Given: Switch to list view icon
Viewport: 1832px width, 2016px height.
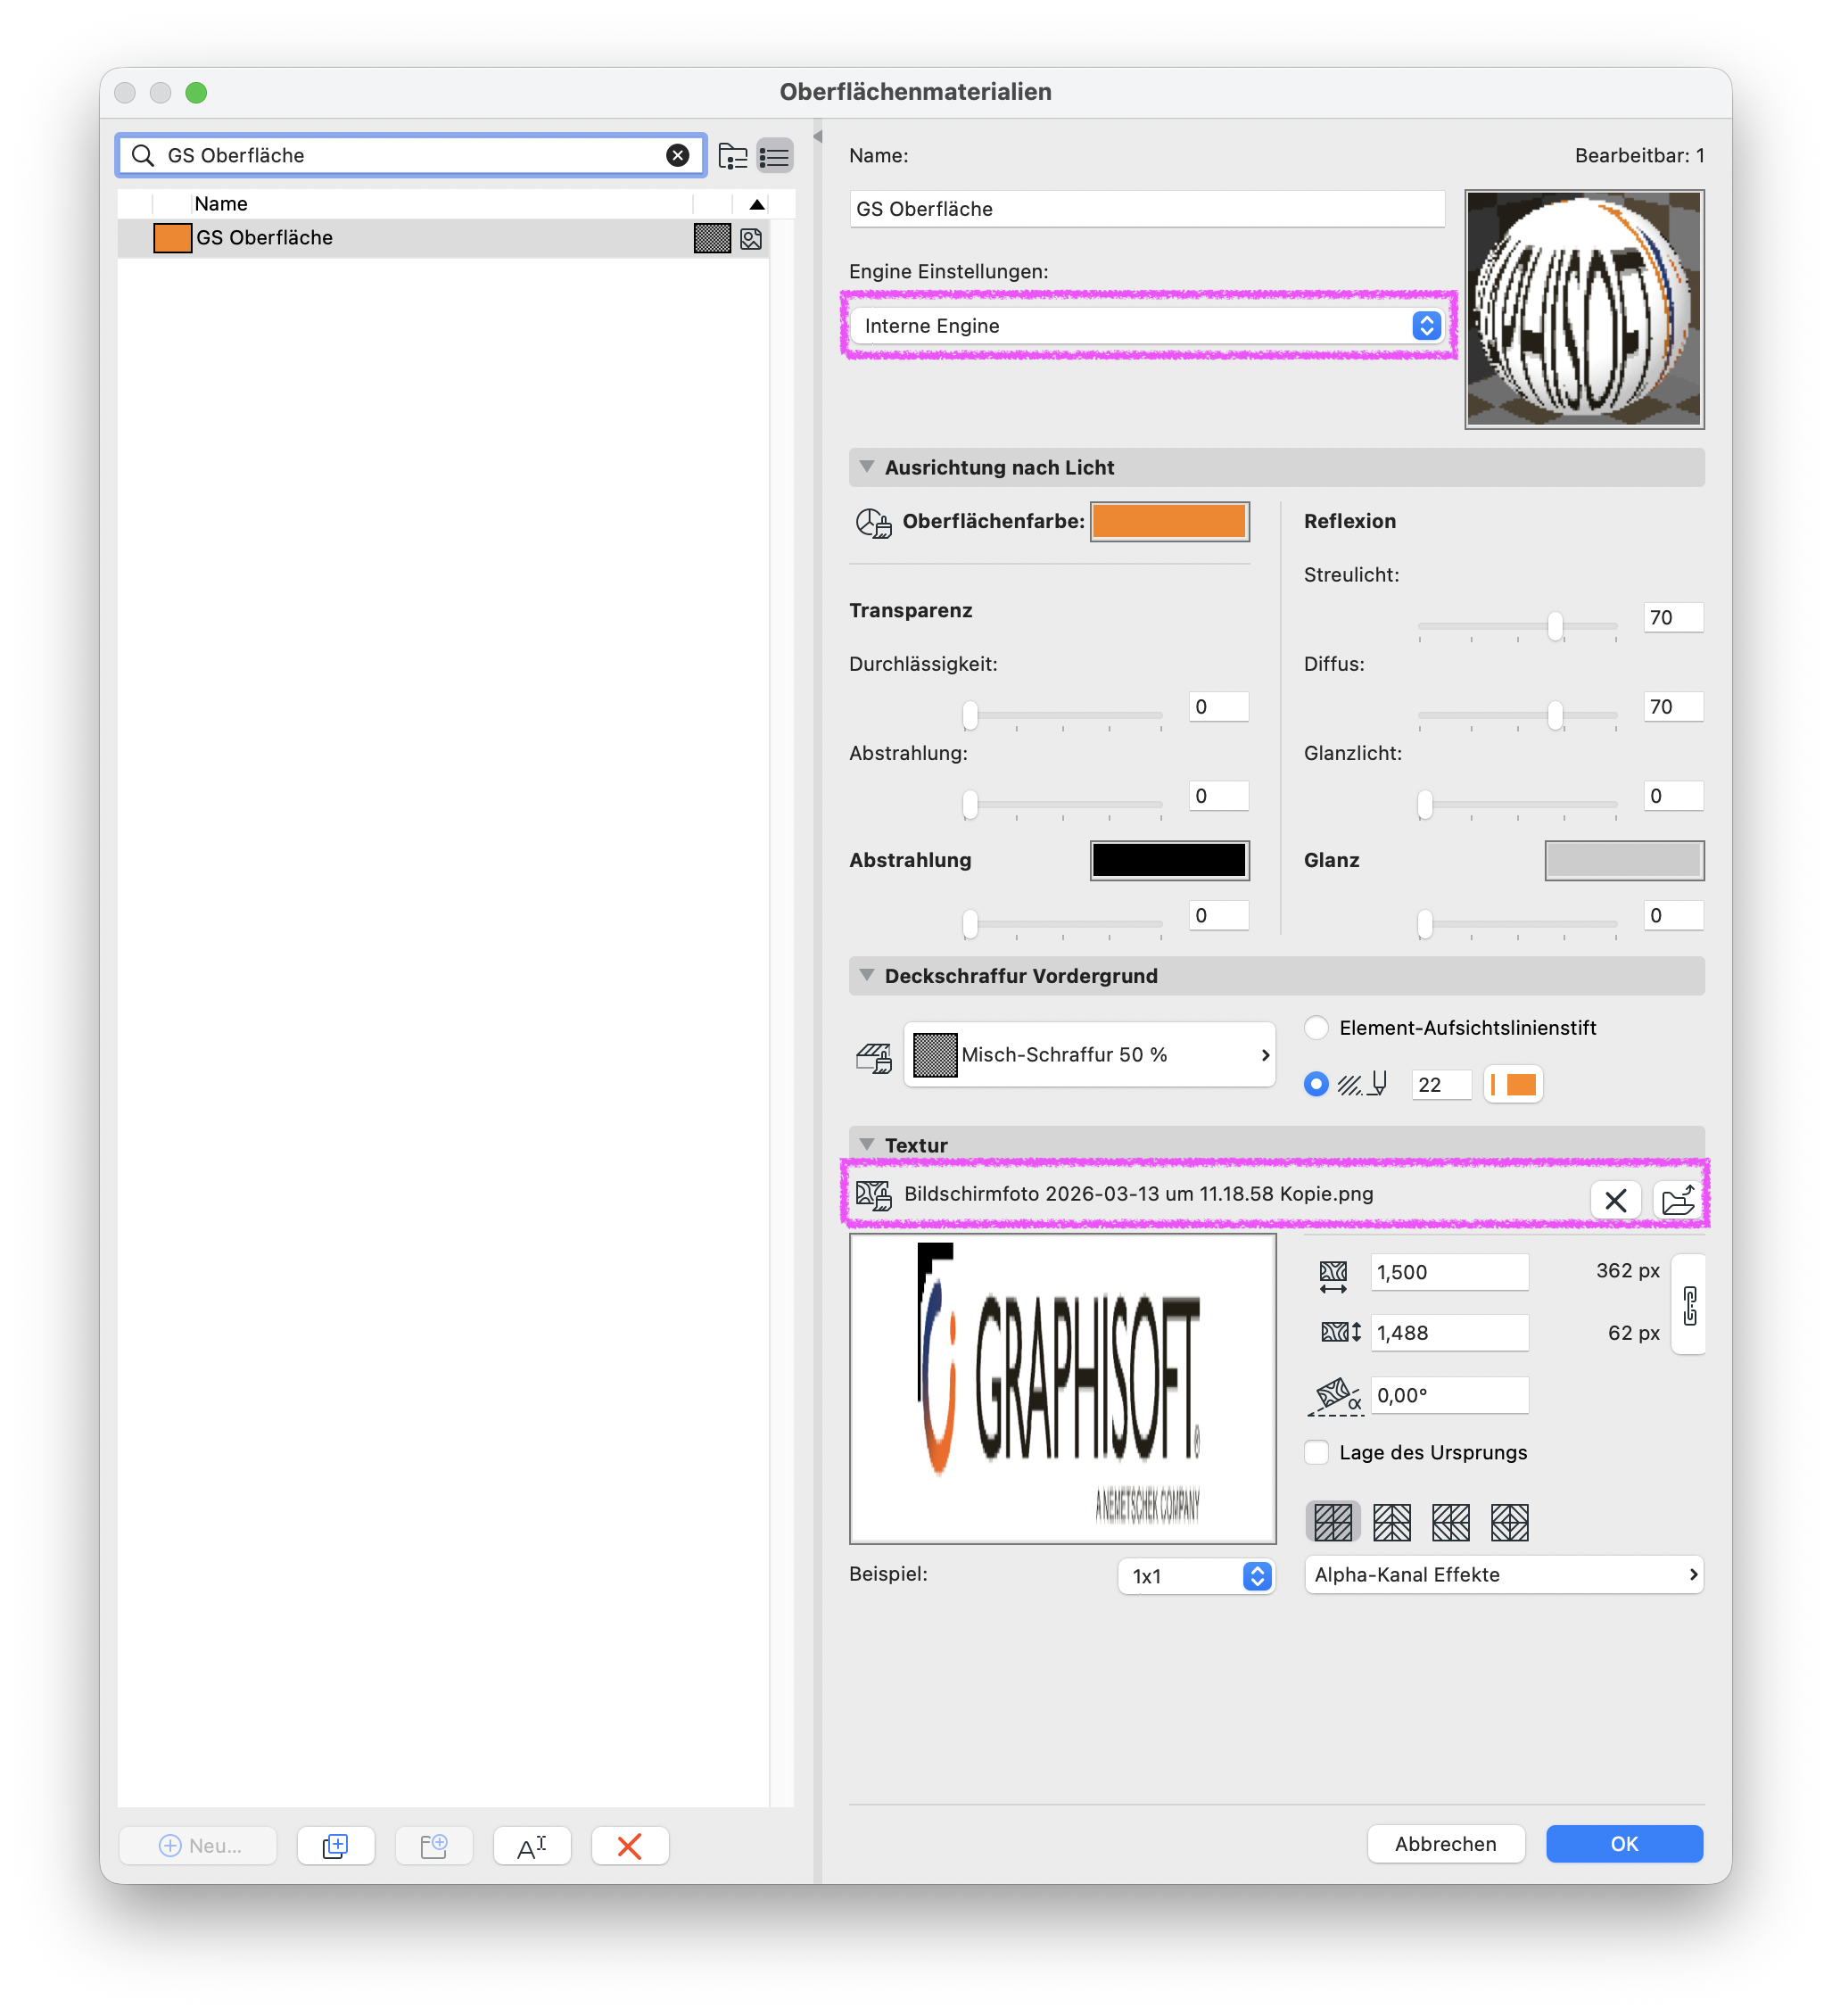Looking at the screenshot, I should pyautogui.click(x=775, y=156).
